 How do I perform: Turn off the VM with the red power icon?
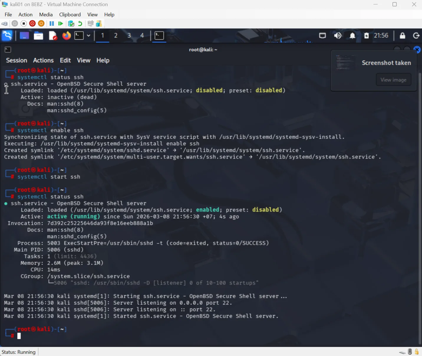point(32,24)
